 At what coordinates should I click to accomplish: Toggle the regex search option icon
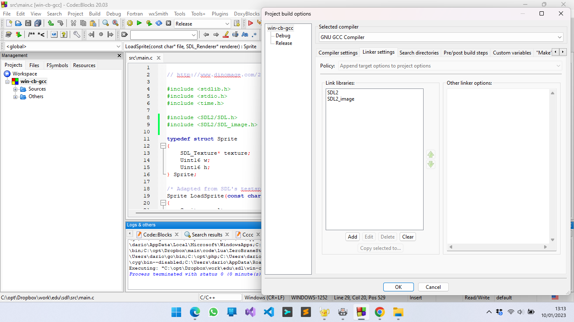point(255,34)
